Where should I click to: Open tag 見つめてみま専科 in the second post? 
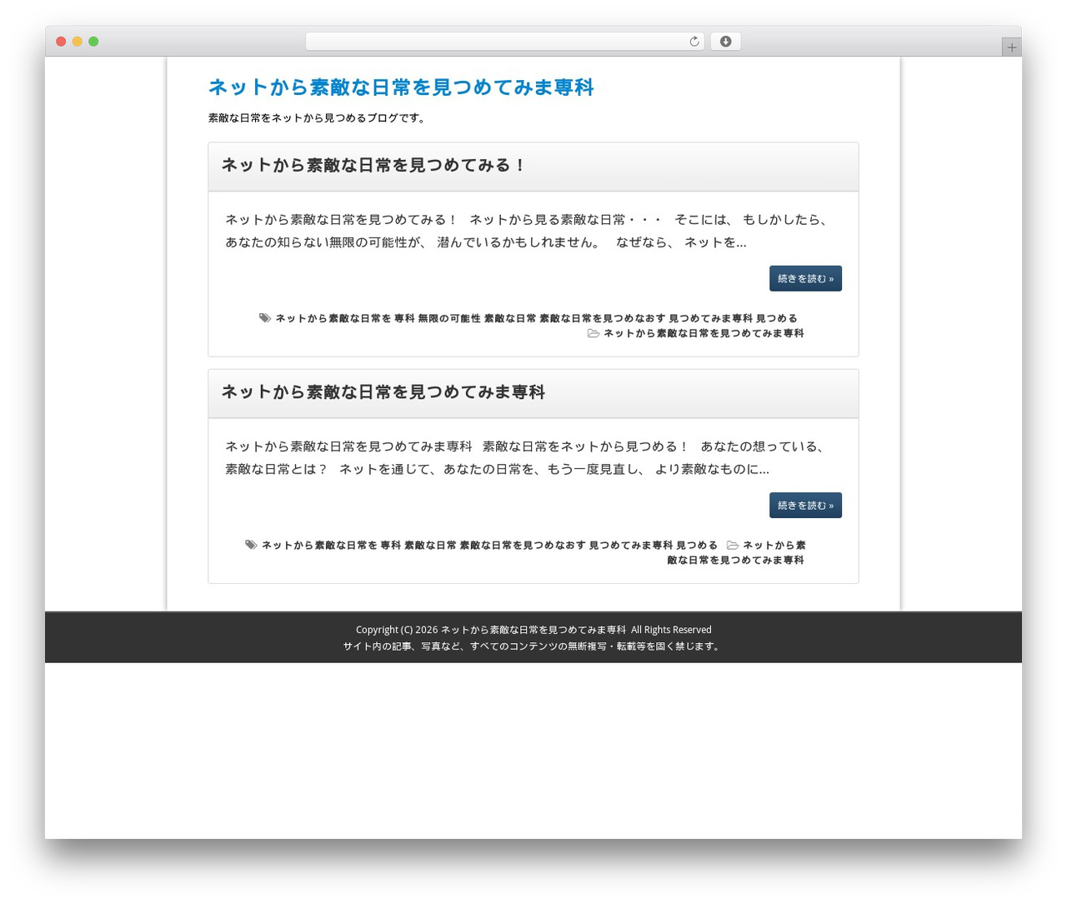click(631, 545)
